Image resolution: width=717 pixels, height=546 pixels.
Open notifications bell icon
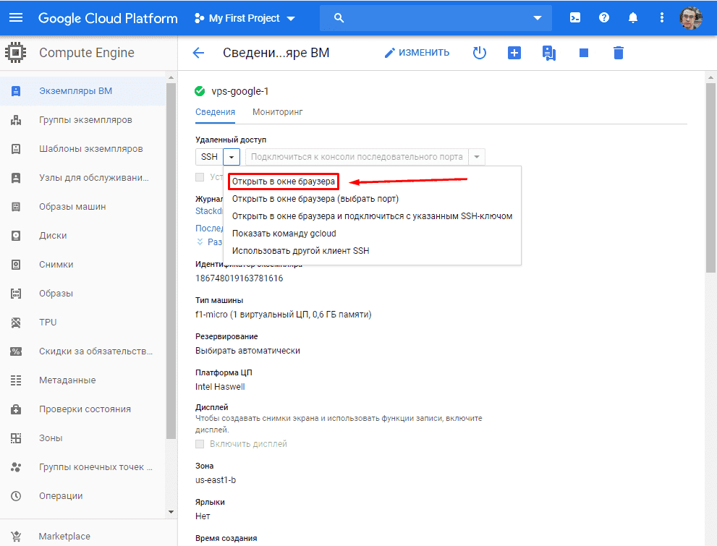633,18
